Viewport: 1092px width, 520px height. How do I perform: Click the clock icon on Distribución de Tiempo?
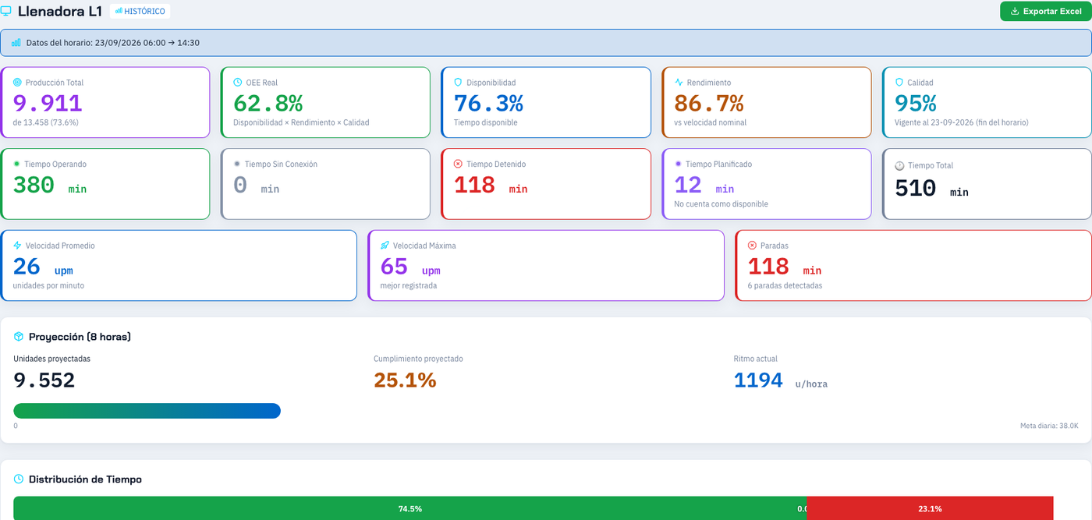19,479
